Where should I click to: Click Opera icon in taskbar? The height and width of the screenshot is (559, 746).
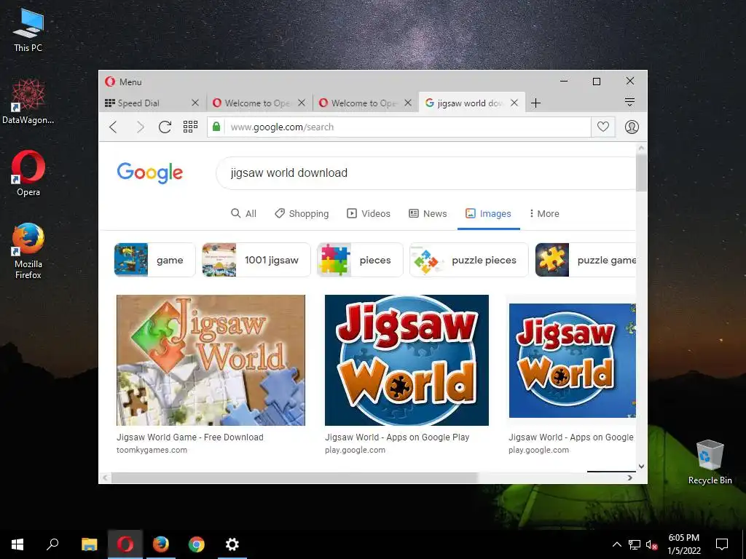pos(125,544)
